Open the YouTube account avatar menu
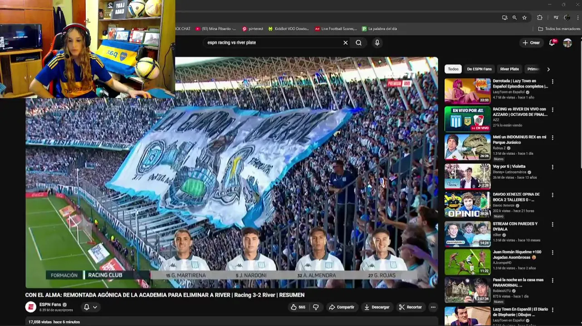Viewport: 582px width, 326px height. coord(567,43)
